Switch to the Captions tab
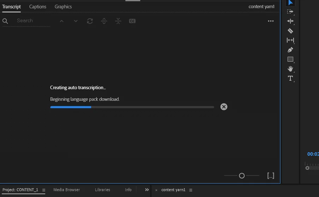This screenshot has width=319, height=197. pos(38,7)
